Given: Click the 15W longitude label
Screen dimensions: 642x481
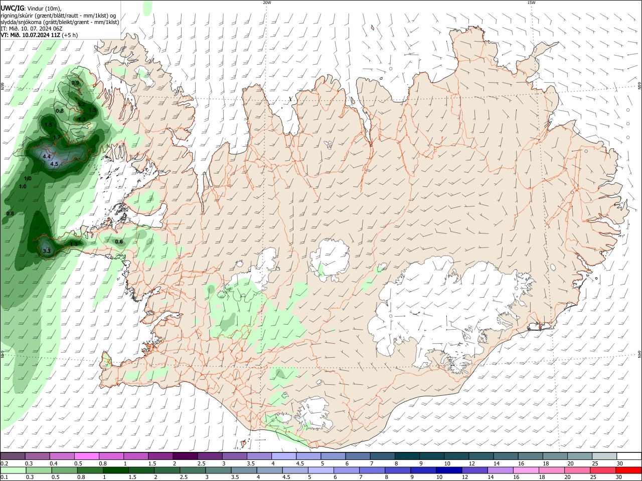Looking at the screenshot, I should (531, 3).
